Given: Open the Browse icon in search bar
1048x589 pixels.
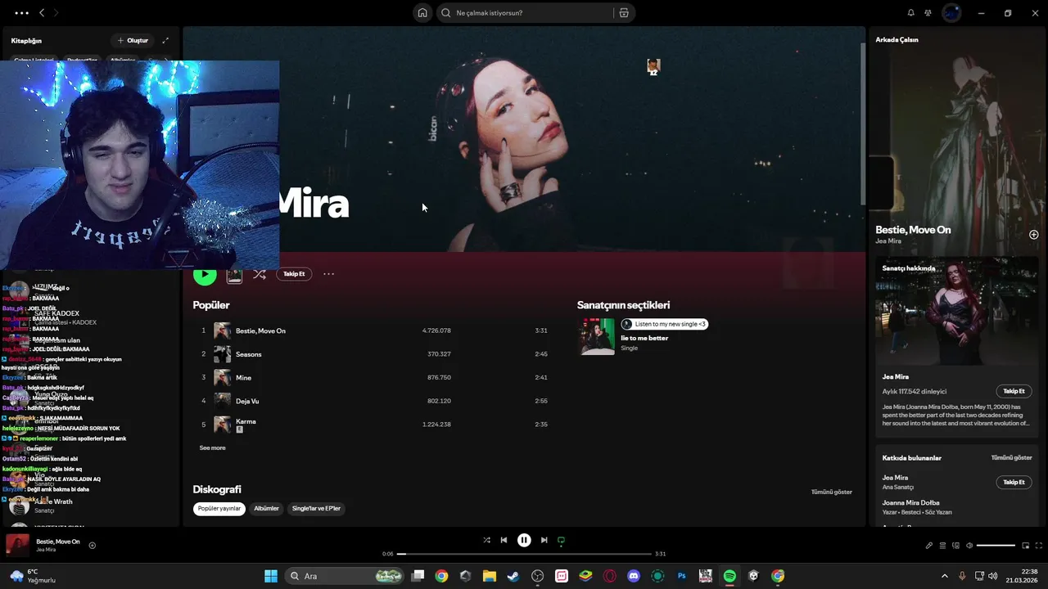Looking at the screenshot, I should [624, 13].
